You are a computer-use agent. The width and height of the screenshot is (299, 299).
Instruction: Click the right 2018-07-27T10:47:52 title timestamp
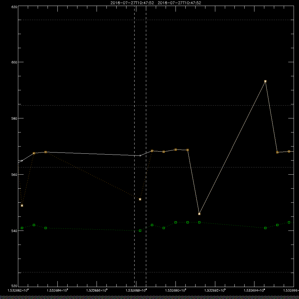coord(179,3)
